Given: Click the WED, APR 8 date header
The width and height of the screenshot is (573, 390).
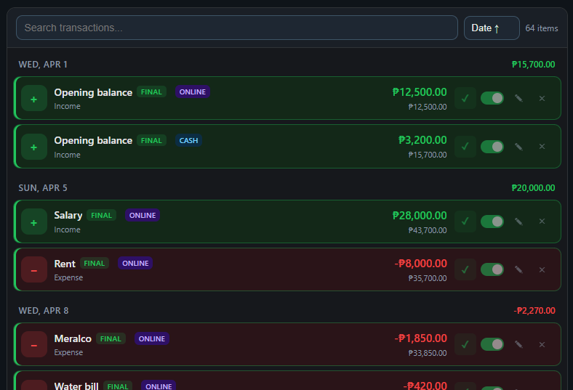Looking at the screenshot, I should 44,310.
